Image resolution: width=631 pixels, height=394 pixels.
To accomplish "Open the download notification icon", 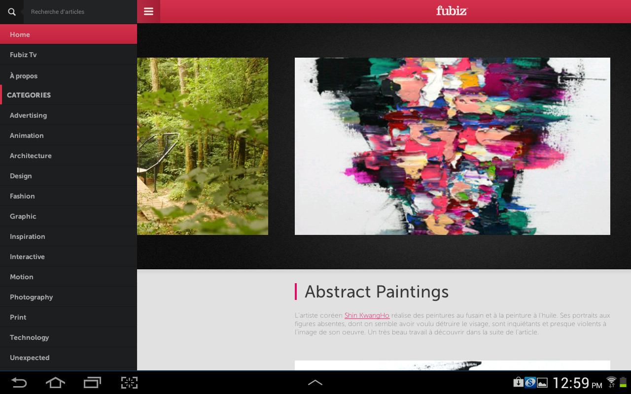I will point(518,382).
